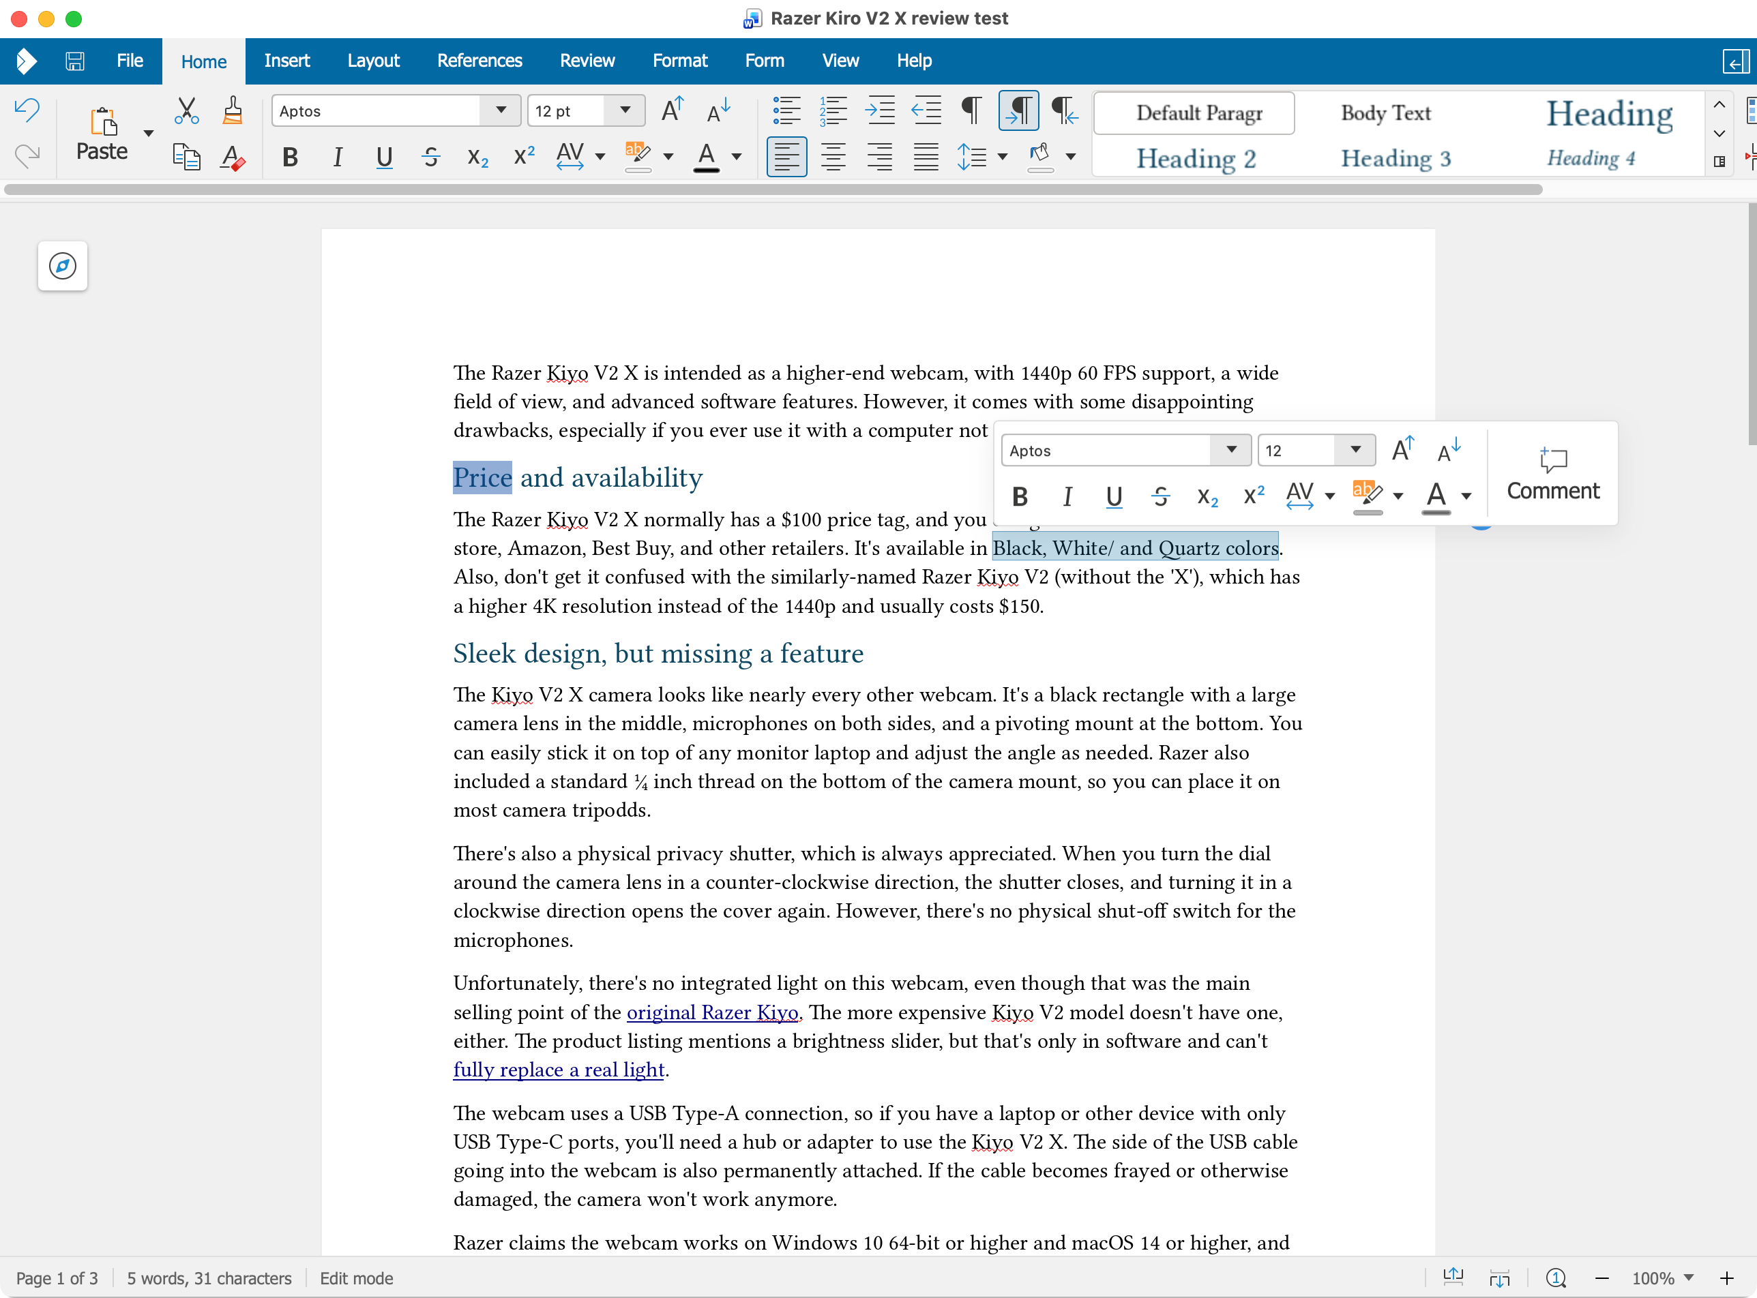Viewport: 1757px width, 1298px height.
Task: Activate the Copy Style format painter
Action: pyautogui.click(x=232, y=110)
